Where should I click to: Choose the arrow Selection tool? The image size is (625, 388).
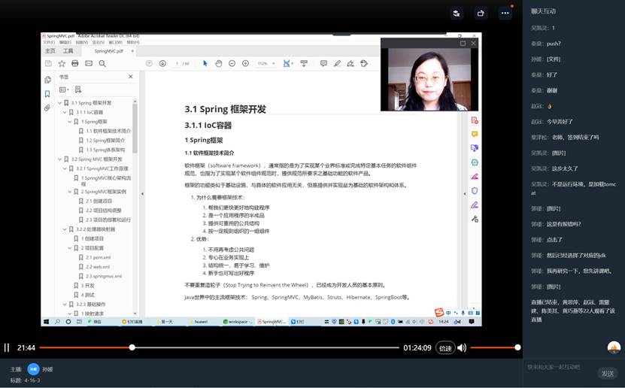coord(205,63)
